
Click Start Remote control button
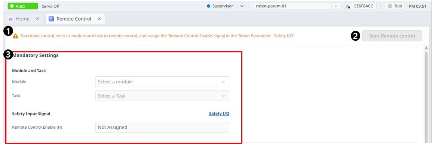[392, 36]
